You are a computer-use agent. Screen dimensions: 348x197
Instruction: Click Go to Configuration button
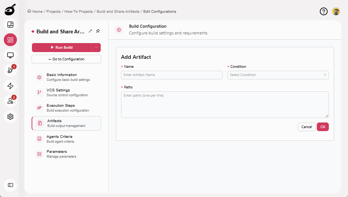pos(67,59)
